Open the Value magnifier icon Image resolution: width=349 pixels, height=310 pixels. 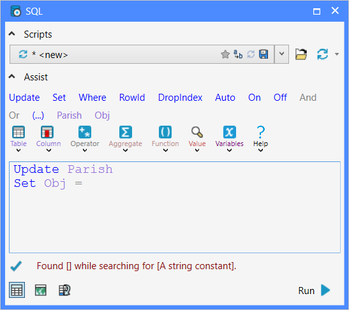coord(197,132)
